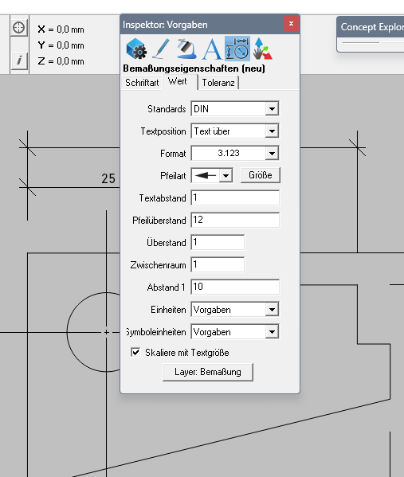Click the crosshair origin icon beside coordinates

coord(19,28)
